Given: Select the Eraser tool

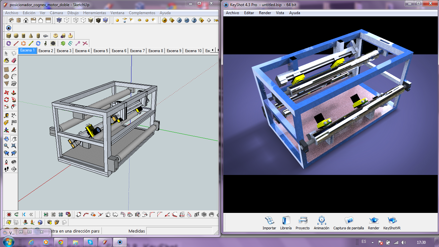Looking at the screenshot, I should tap(13, 60).
